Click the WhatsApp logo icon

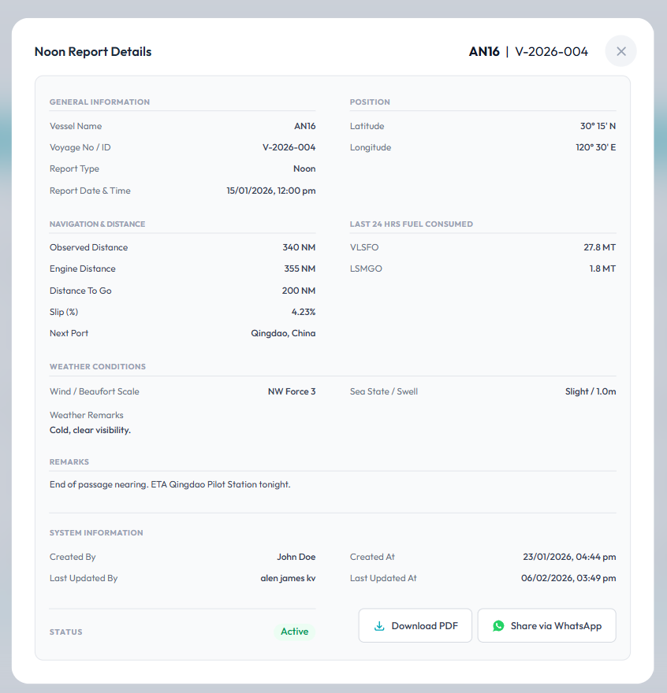(498, 626)
